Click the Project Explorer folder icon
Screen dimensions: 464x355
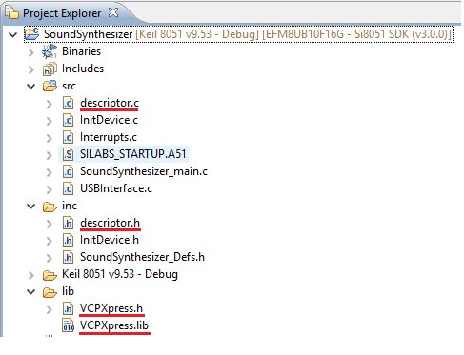[12, 13]
